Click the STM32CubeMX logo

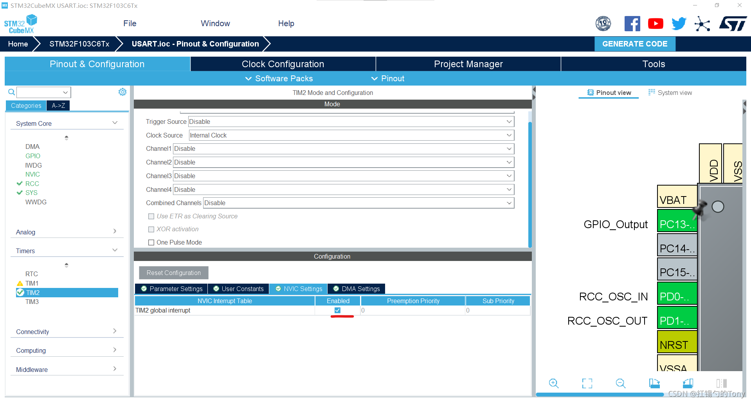point(21,24)
